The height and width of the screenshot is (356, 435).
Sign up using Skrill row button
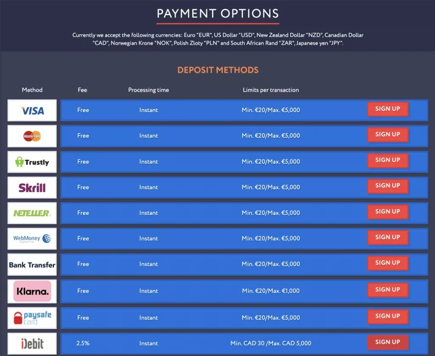(388, 186)
